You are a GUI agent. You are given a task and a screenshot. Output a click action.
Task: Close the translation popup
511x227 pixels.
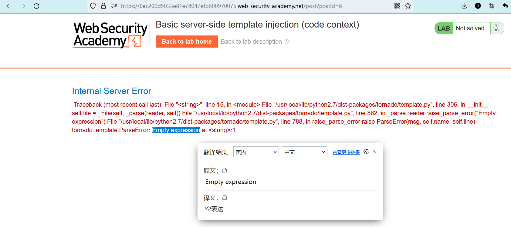[375, 152]
